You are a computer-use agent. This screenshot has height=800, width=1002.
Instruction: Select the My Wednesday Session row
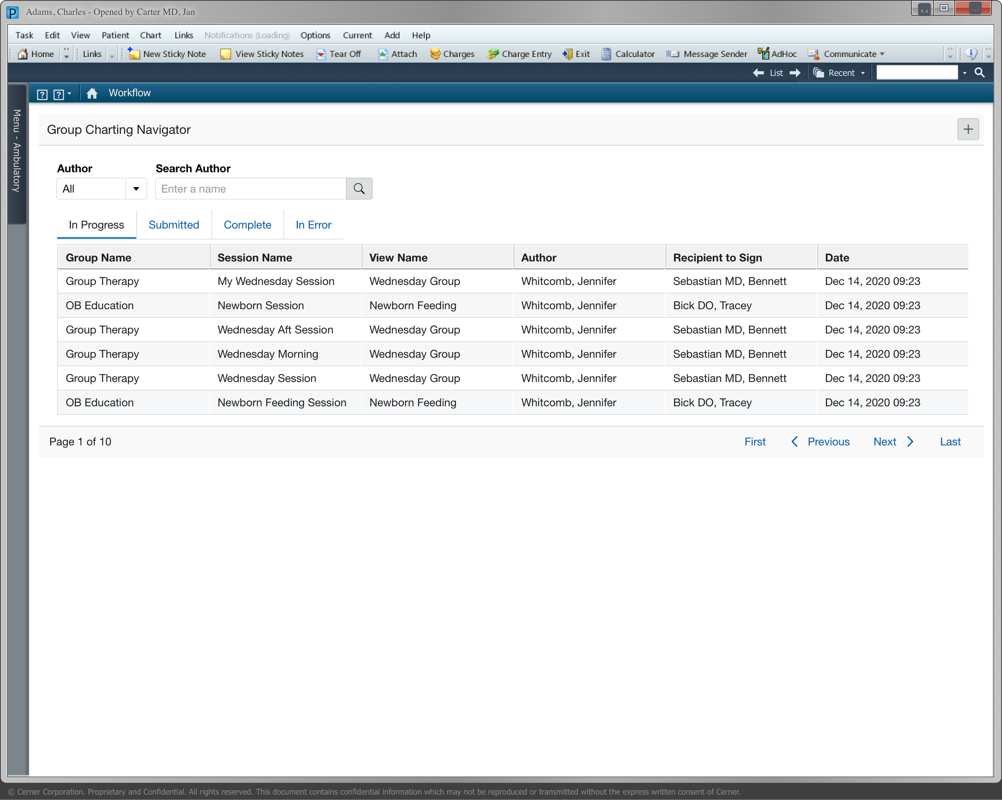[513, 281]
